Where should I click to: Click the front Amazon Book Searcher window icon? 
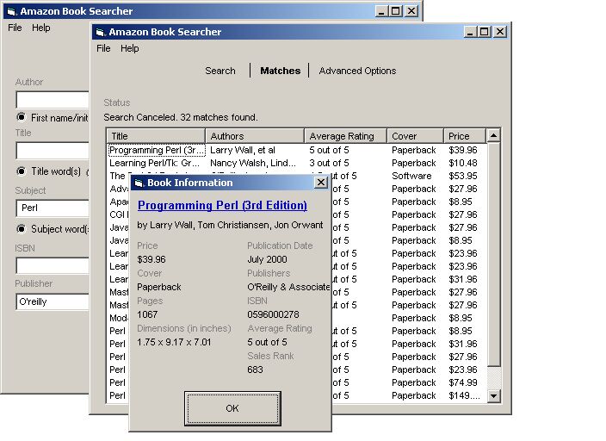tap(101, 32)
